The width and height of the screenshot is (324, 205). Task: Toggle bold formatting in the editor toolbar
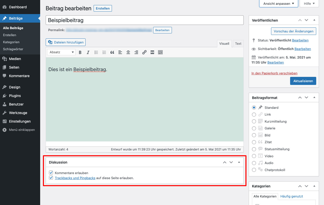[x=80, y=52]
